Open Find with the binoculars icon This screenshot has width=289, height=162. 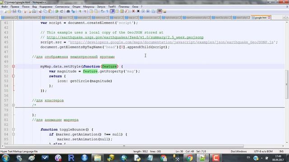[68, 11]
